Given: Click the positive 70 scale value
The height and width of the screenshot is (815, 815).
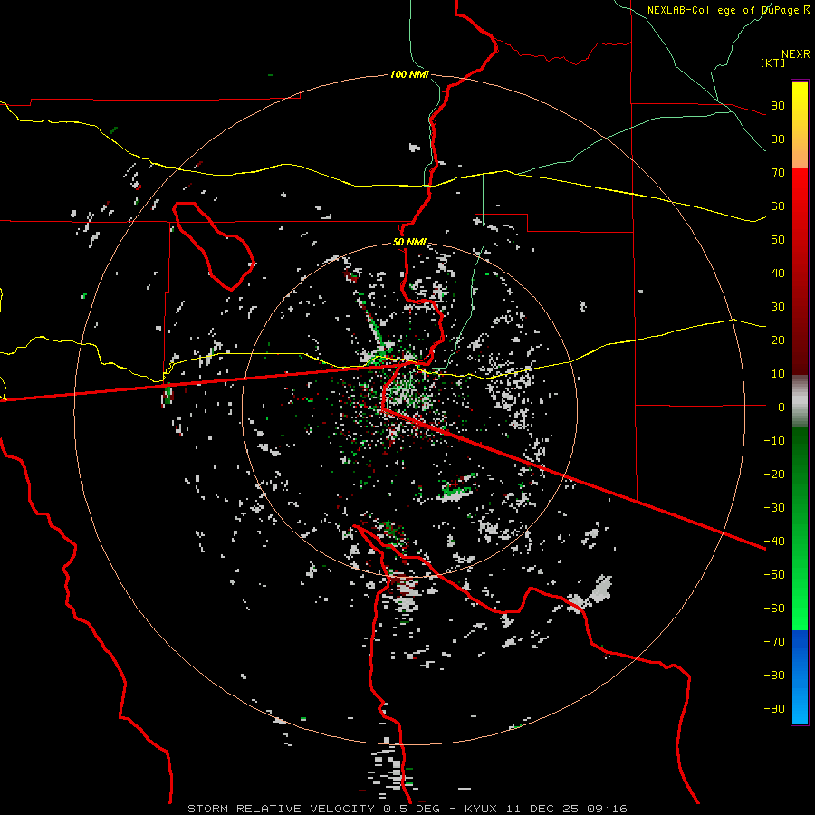Looking at the screenshot, I should (x=778, y=173).
